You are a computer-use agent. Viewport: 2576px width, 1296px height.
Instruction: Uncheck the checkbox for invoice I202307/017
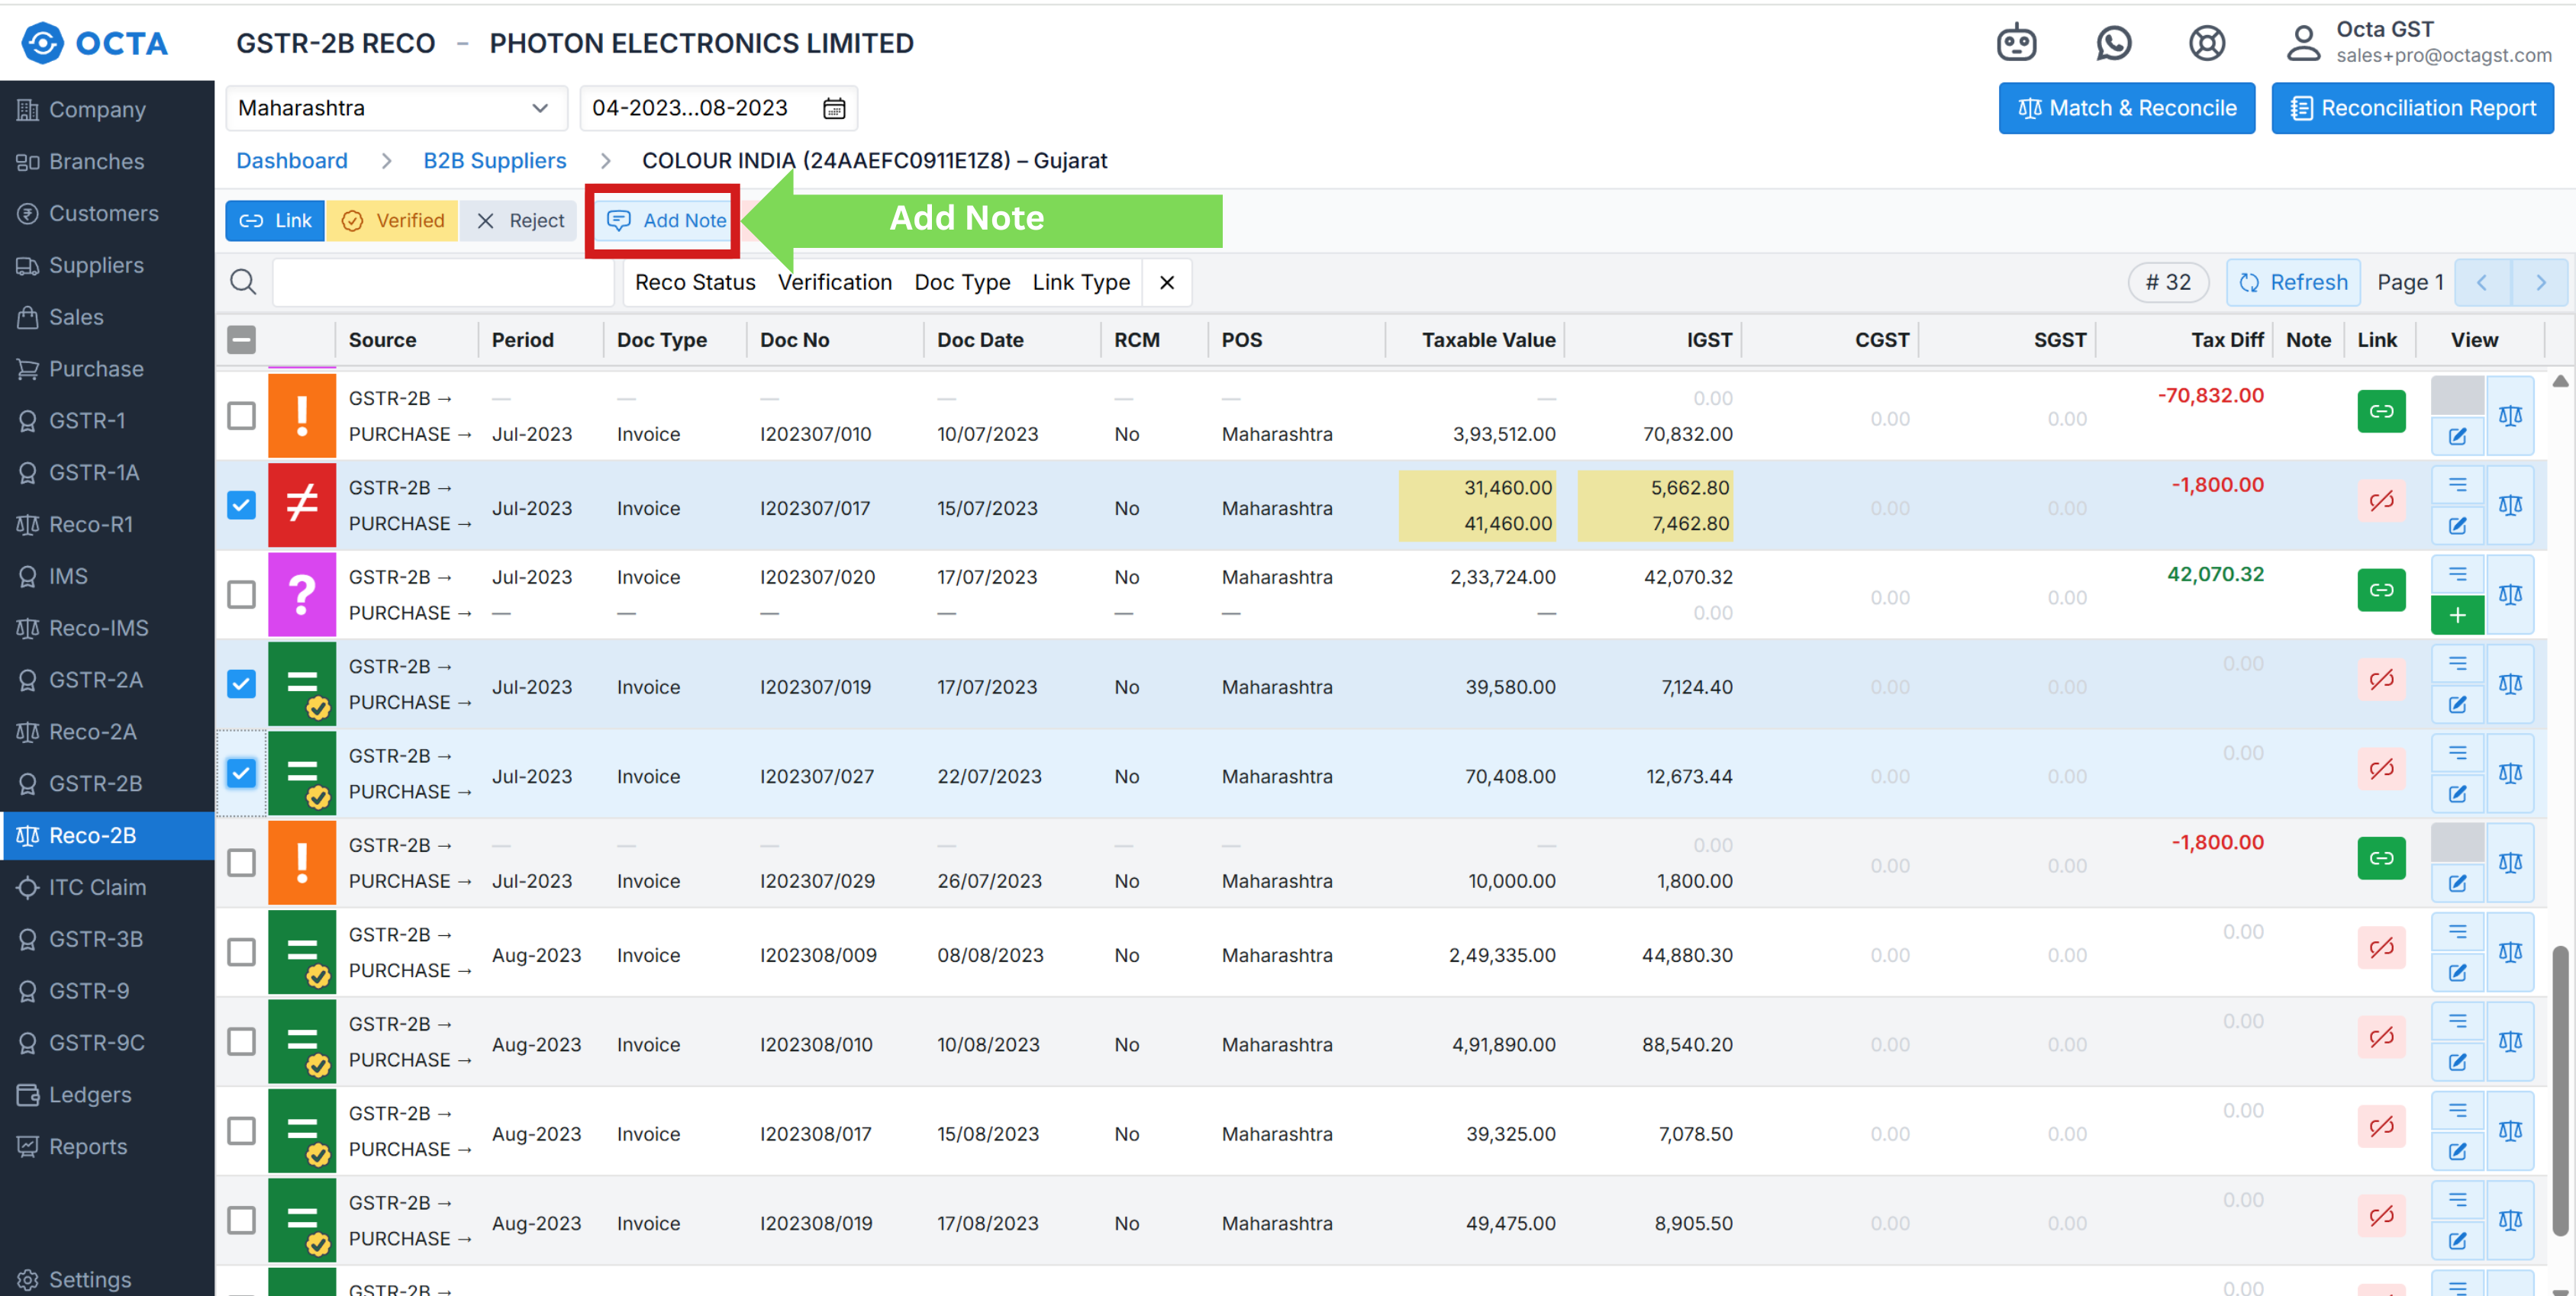241,506
